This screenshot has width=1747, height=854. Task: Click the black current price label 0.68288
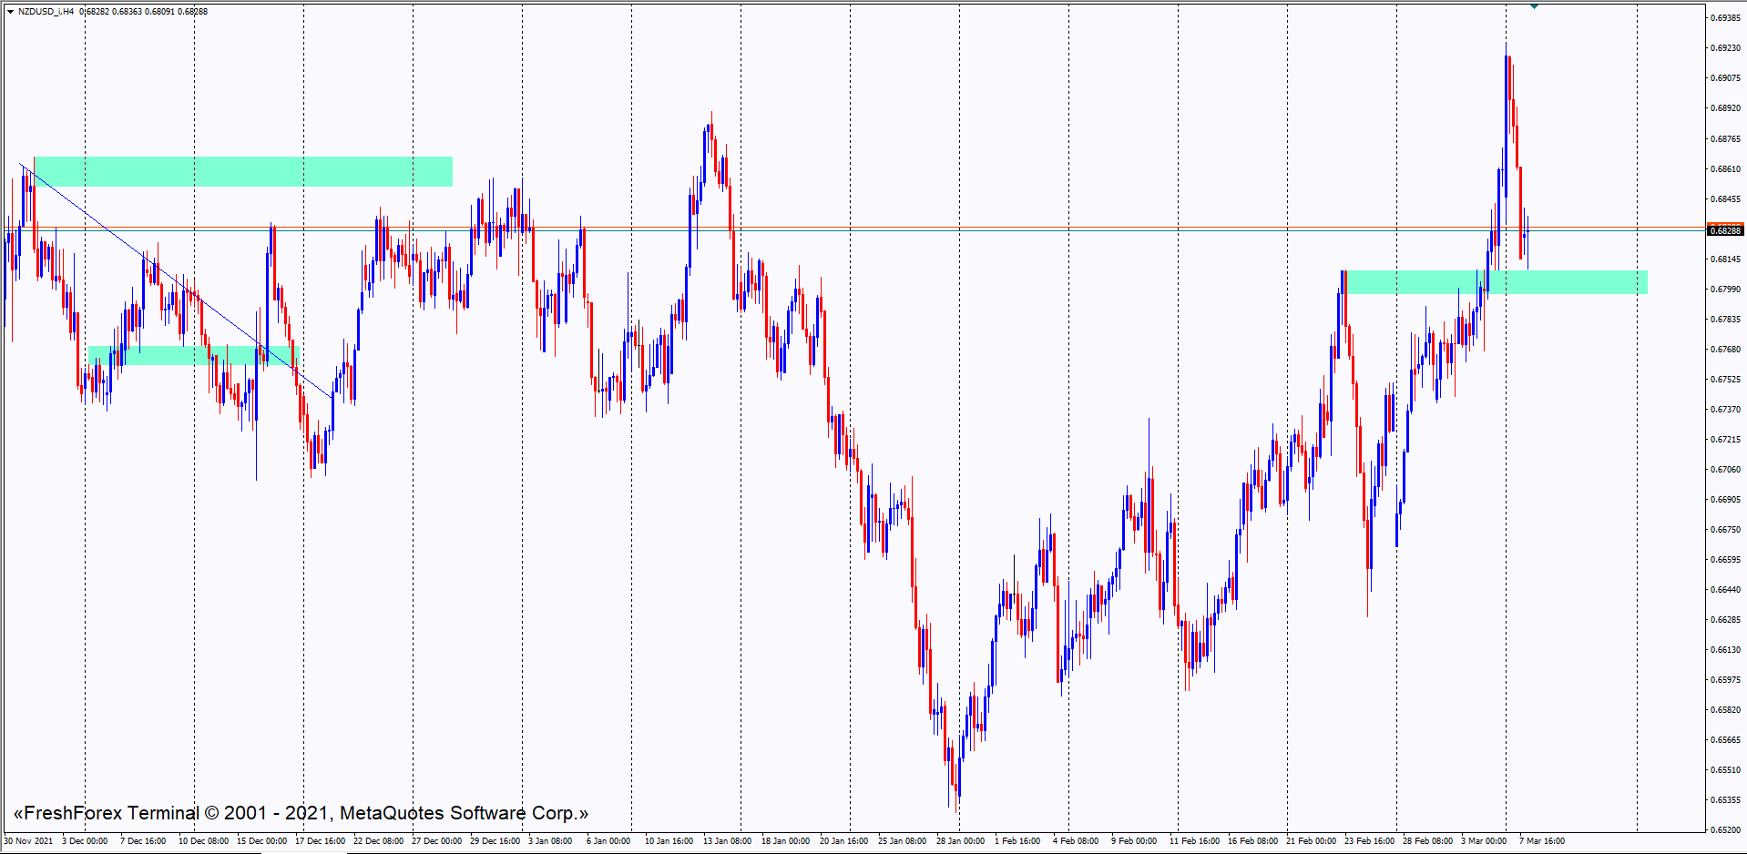pyautogui.click(x=1724, y=231)
